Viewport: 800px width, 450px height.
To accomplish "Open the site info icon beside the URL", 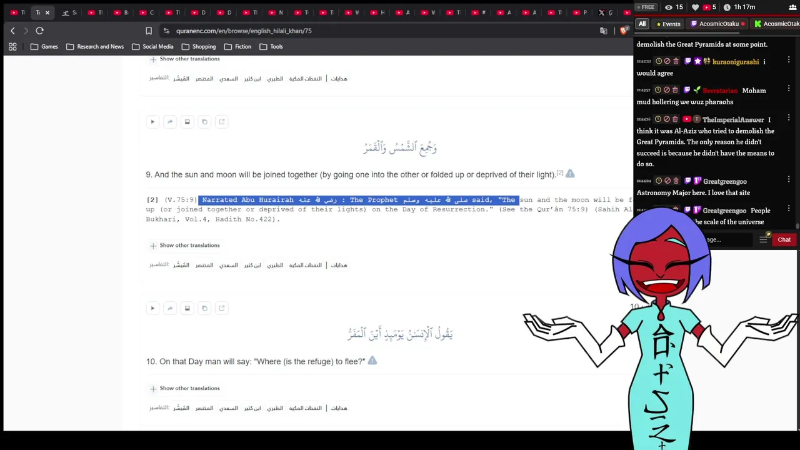I will click(166, 31).
